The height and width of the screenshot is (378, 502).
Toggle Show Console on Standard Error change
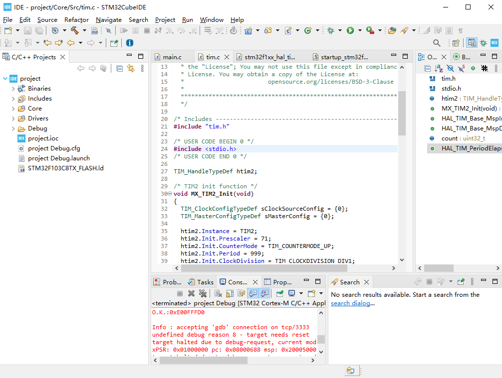click(264, 293)
